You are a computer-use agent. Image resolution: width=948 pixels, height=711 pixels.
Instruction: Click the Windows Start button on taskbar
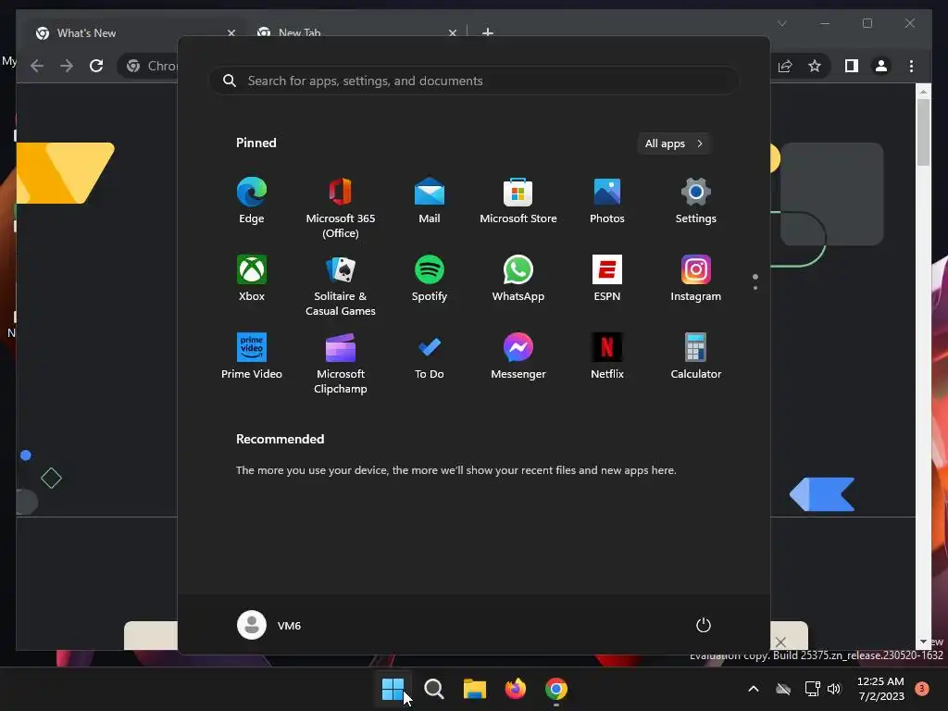pyautogui.click(x=393, y=689)
